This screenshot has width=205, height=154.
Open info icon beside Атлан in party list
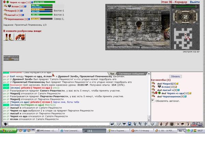[25, 7]
